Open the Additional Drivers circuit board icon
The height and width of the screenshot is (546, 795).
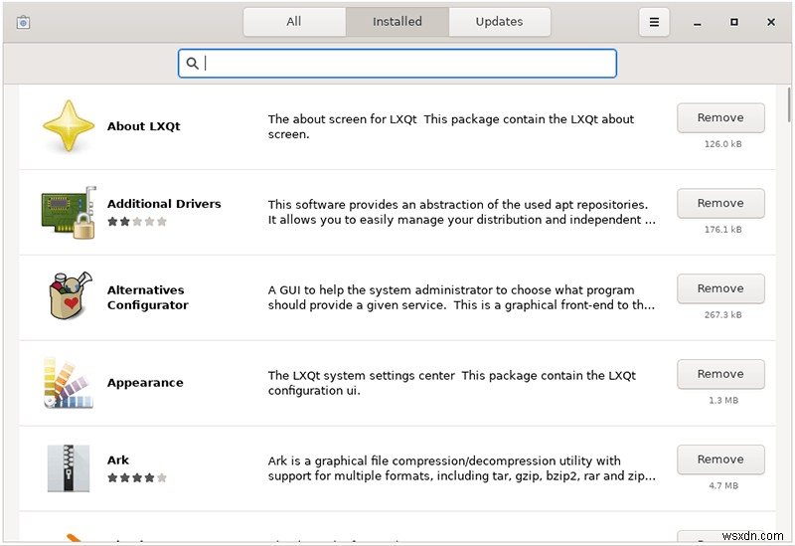pos(69,212)
